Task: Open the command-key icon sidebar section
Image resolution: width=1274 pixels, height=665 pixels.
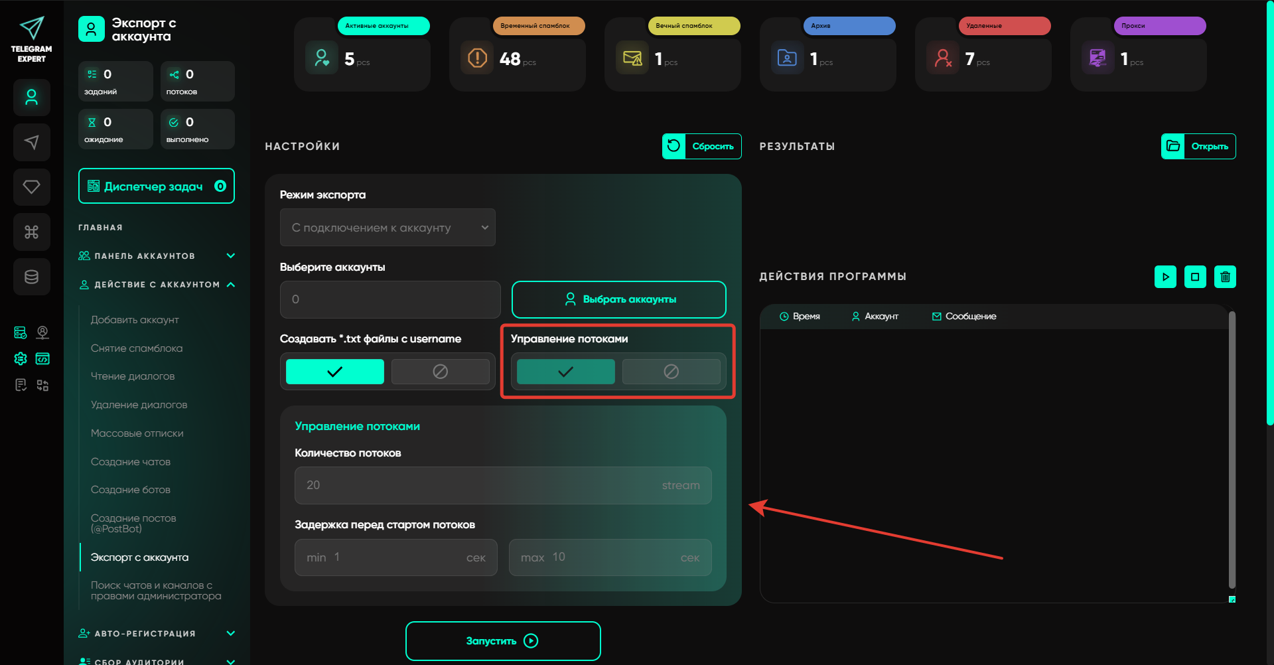Action: [x=31, y=232]
